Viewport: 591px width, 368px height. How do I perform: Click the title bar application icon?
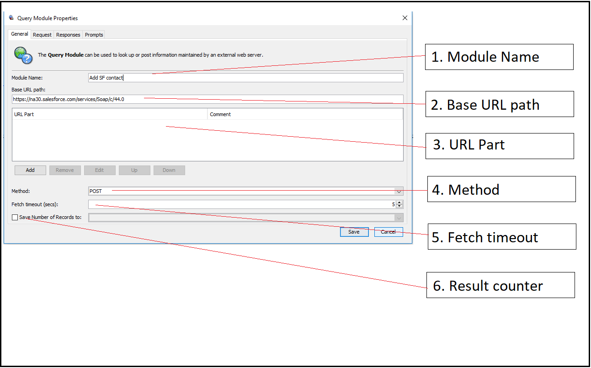click(10, 18)
